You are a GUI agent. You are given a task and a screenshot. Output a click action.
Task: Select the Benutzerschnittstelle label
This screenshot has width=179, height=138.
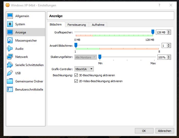(x=29, y=90)
